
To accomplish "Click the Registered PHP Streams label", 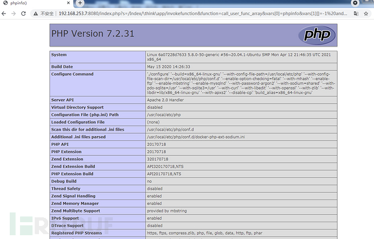I will coord(76,233).
